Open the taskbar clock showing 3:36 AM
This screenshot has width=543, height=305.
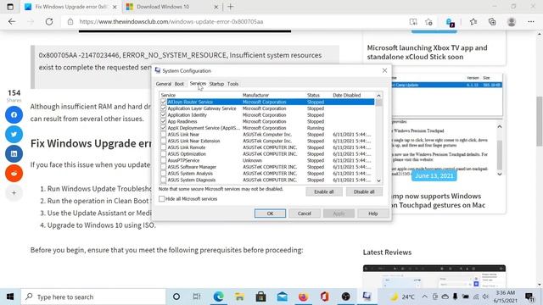(x=506, y=297)
